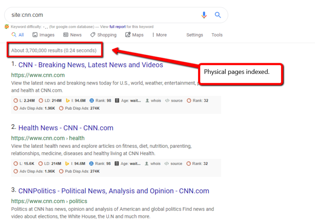
Task: Click the SEMrush keyword difficulty icon
Action: click(7, 27)
